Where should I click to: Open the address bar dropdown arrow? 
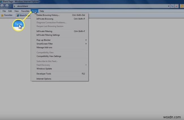coord(168,6)
